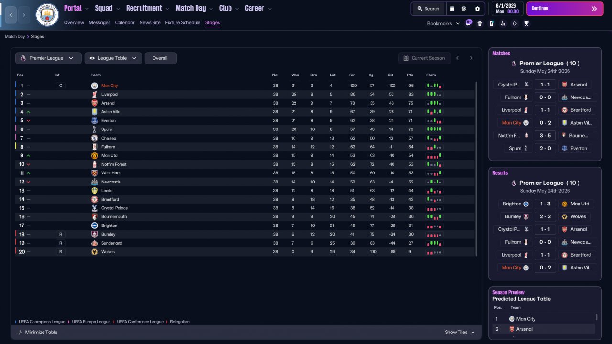Click the Continue button

pos(565,9)
